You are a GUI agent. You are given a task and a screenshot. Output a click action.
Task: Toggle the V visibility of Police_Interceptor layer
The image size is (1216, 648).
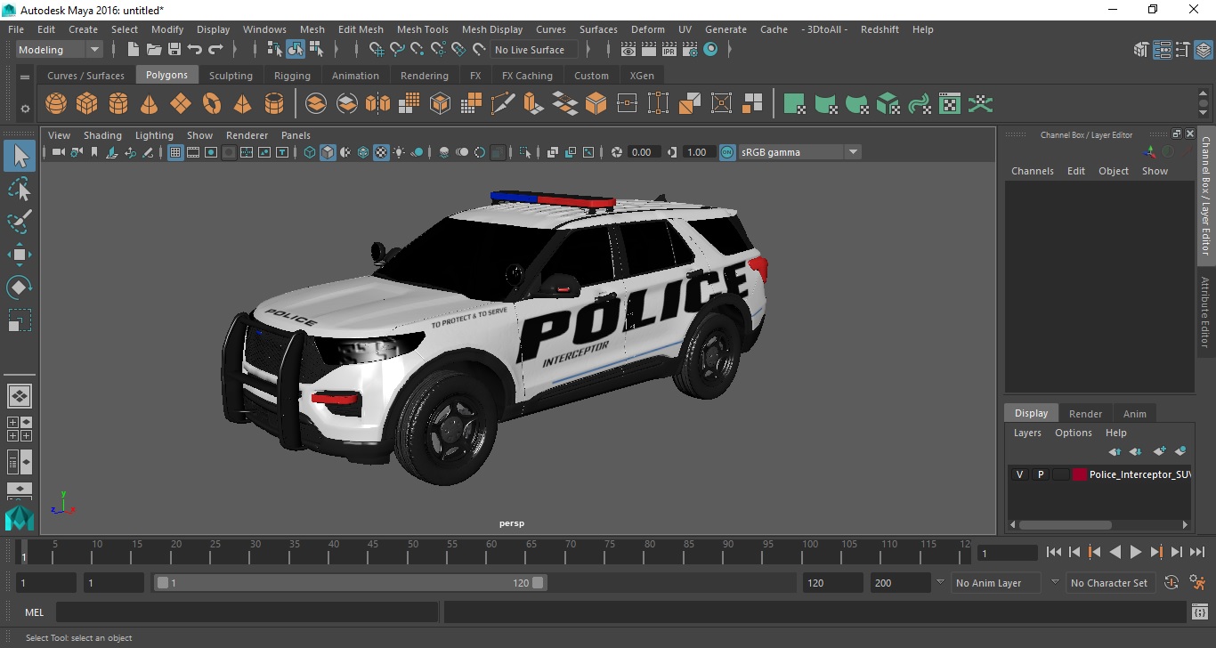pyautogui.click(x=1019, y=474)
